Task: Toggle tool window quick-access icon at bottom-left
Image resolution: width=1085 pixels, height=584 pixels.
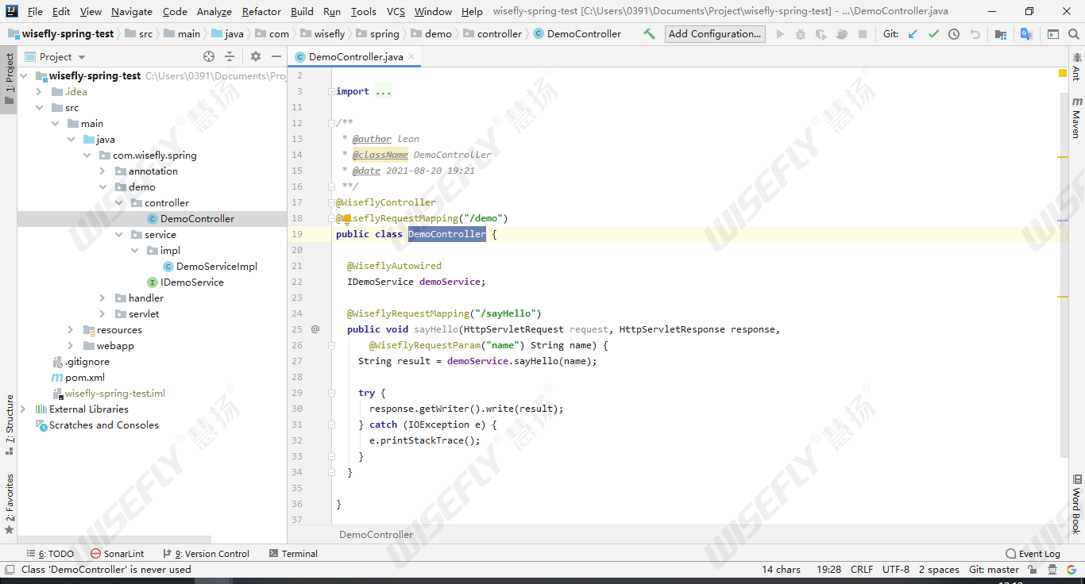Action: [10, 569]
